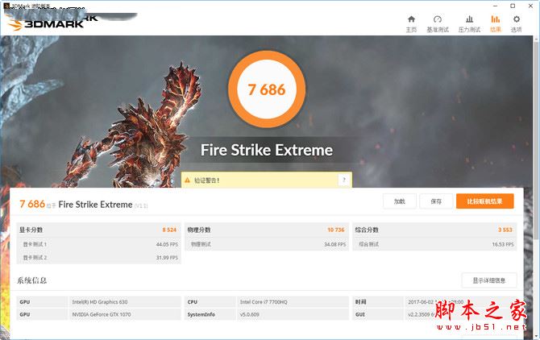Open the Stress Tests (压力测试) tab
This screenshot has height=340, width=540.
coord(469,23)
